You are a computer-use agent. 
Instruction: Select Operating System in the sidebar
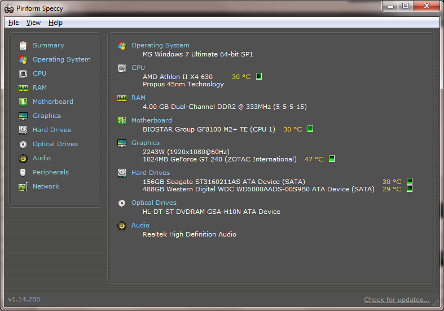click(x=61, y=59)
